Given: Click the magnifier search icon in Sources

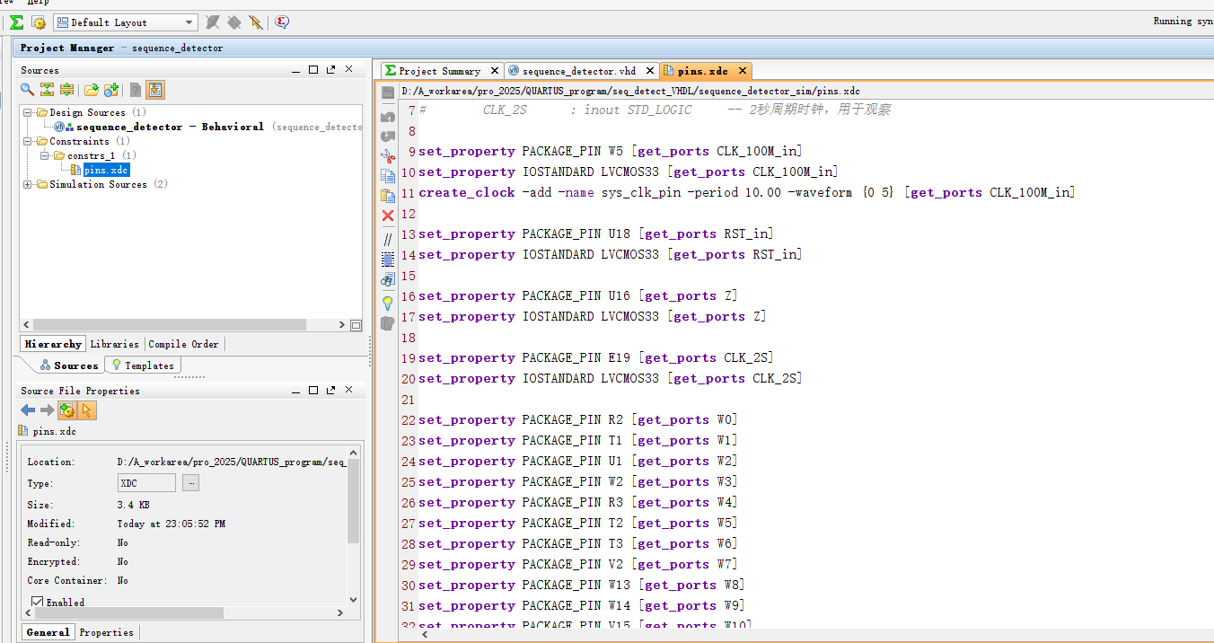Looking at the screenshot, I should [28, 90].
